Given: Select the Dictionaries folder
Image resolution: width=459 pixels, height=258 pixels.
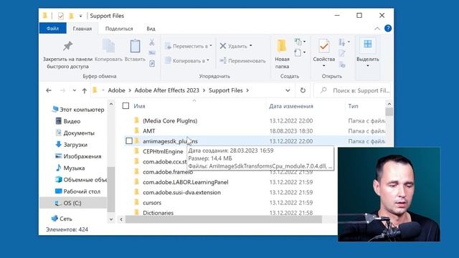Looking at the screenshot, I should click(158, 213).
